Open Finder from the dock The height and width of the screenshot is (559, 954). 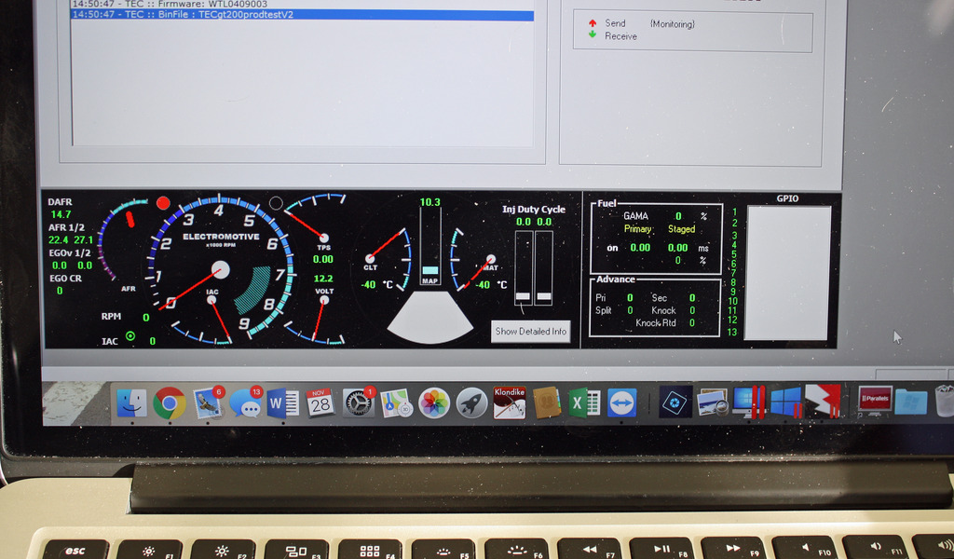click(x=131, y=402)
